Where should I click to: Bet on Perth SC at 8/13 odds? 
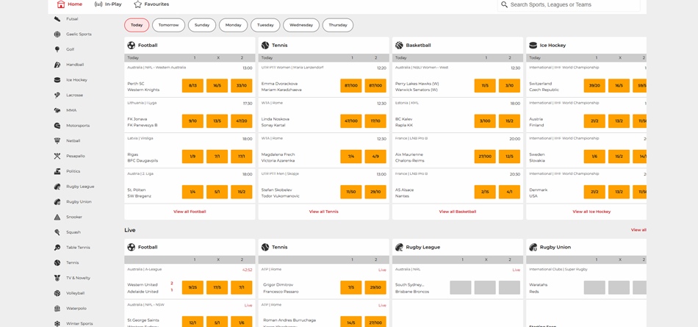coord(193,86)
